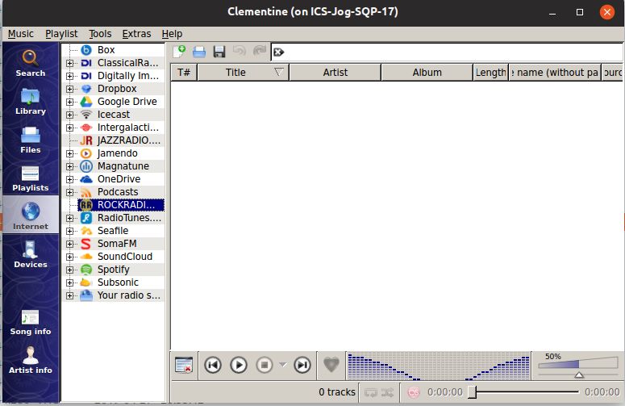The image size is (625, 406).
Task: Open the stop-after dropdown arrow
Action: tap(282, 365)
